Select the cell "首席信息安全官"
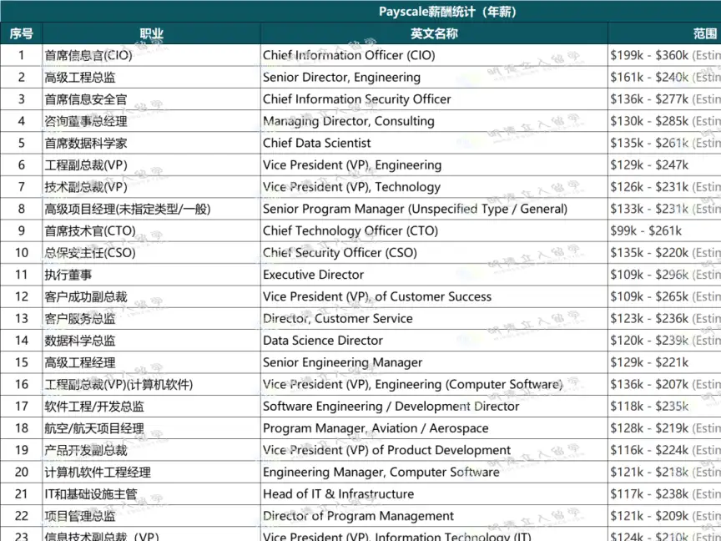Image resolution: width=721 pixels, height=541 pixels. tap(151, 99)
